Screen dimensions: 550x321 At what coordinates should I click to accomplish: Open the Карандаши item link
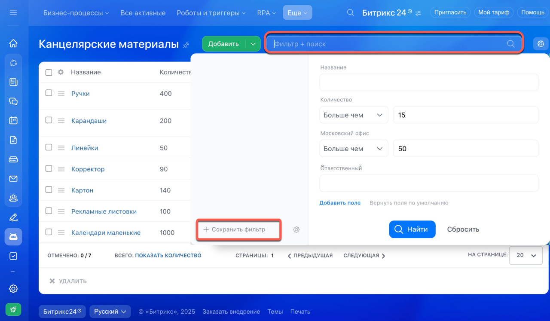(89, 121)
